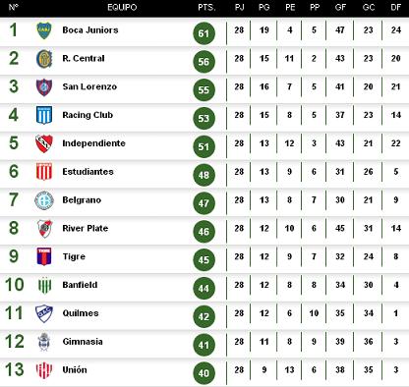Select the Independiente shield icon
Image resolution: width=409 pixels, height=387 pixels.
44,143
